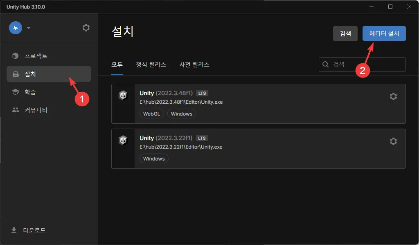Viewport: 419px width, 245px height.
Task: Click the download arrow icon
Action: click(14, 230)
